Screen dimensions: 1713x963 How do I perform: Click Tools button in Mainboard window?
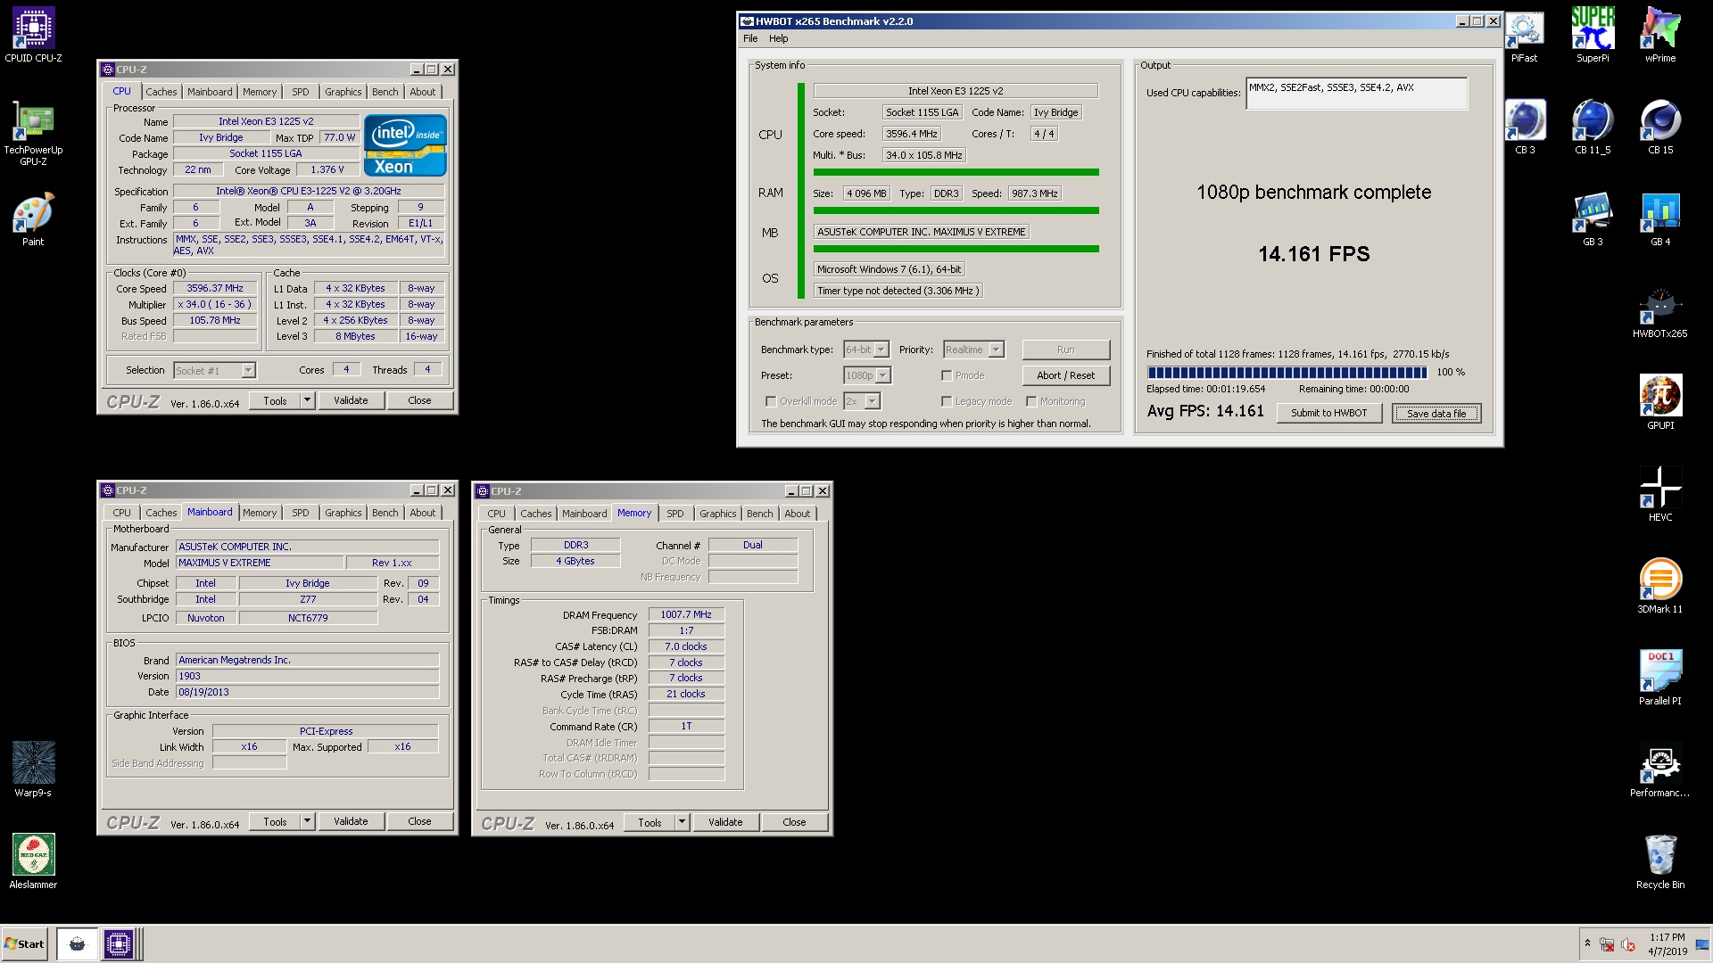click(275, 821)
